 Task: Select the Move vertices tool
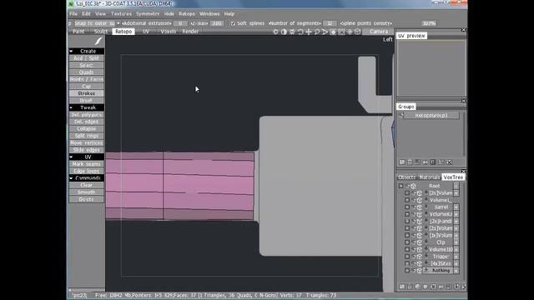[x=87, y=142]
